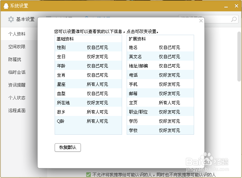Change 学历 visibility setting
242x178 pixels.
pyautogui.click(x=170, y=121)
